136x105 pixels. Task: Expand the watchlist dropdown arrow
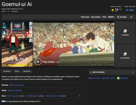coord(133,72)
